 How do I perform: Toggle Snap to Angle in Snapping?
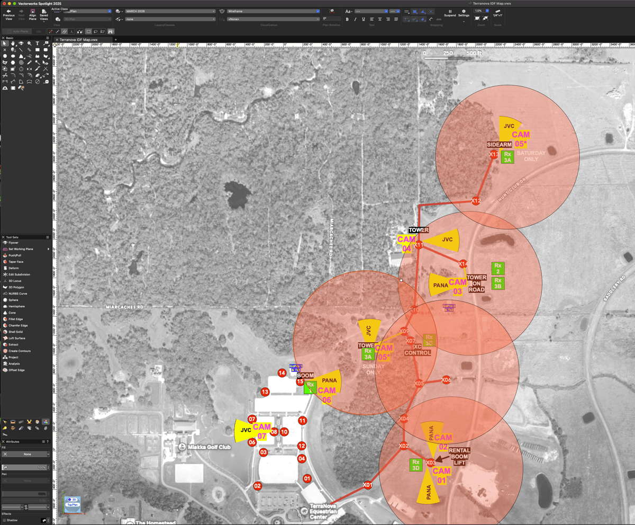[x=423, y=11]
